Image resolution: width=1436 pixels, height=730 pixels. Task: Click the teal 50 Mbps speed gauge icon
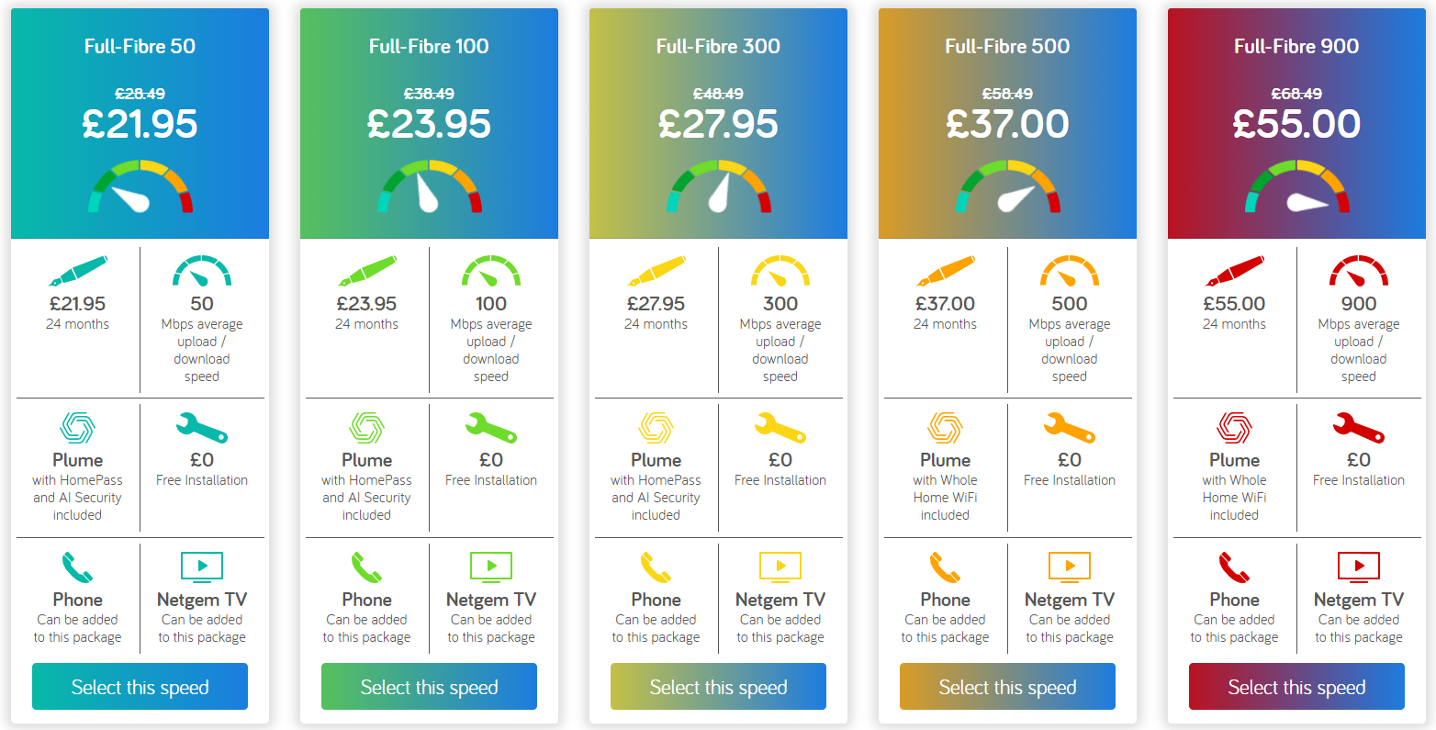[x=202, y=271]
